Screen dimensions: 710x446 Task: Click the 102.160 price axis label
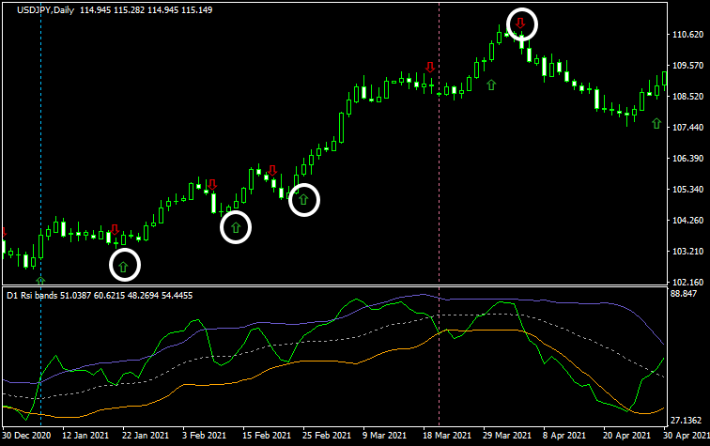[x=687, y=282]
